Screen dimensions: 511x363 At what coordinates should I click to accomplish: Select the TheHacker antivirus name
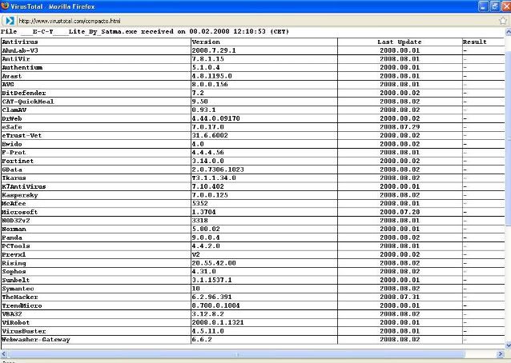[20, 297]
